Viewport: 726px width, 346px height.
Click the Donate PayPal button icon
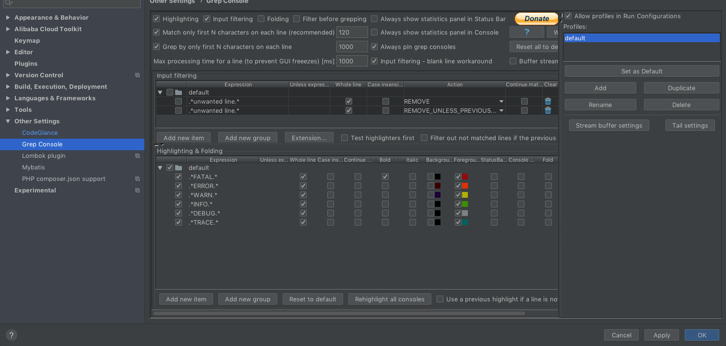(x=536, y=19)
